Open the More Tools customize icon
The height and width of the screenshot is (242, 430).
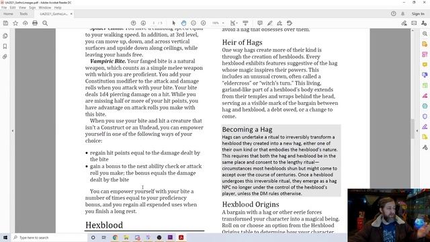(x=425, y=148)
